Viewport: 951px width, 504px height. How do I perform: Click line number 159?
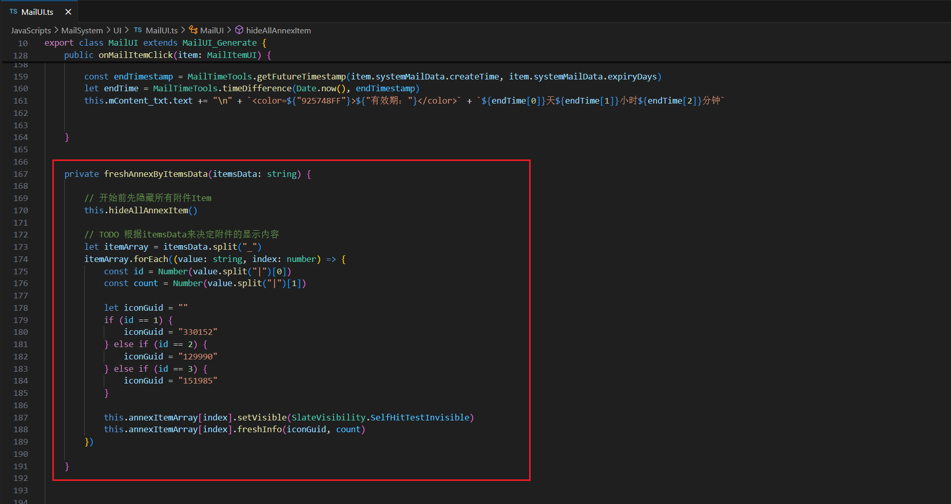pyautogui.click(x=21, y=77)
